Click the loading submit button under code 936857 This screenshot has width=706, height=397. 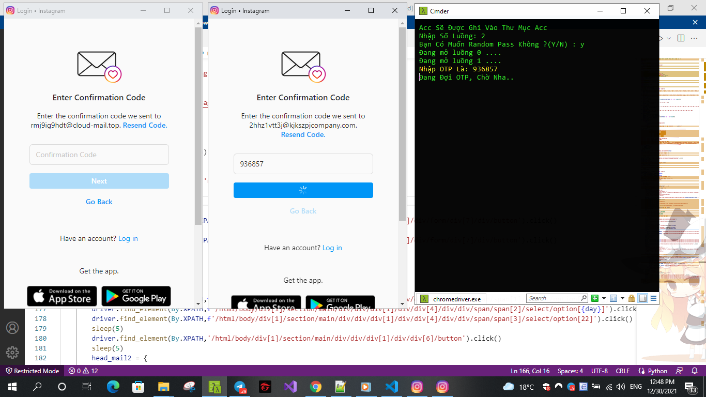coord(303,190)
